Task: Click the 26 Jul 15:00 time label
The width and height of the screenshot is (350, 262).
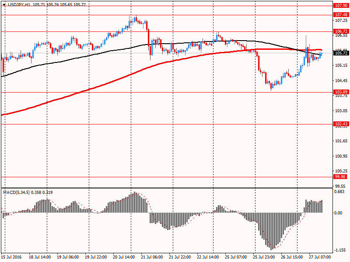Action: 292,257
